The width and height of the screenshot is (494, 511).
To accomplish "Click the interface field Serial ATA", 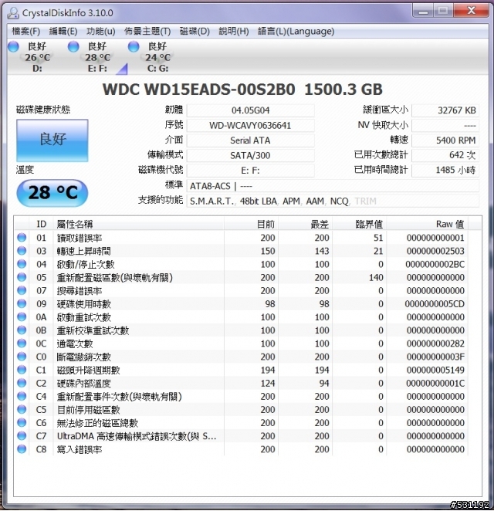I will [x=250, y=140].
